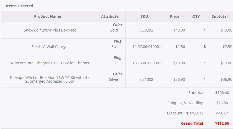Click SKU 18.15.06.000001 cell
Viewport: 233px width, 129px height.
point(147,63)
